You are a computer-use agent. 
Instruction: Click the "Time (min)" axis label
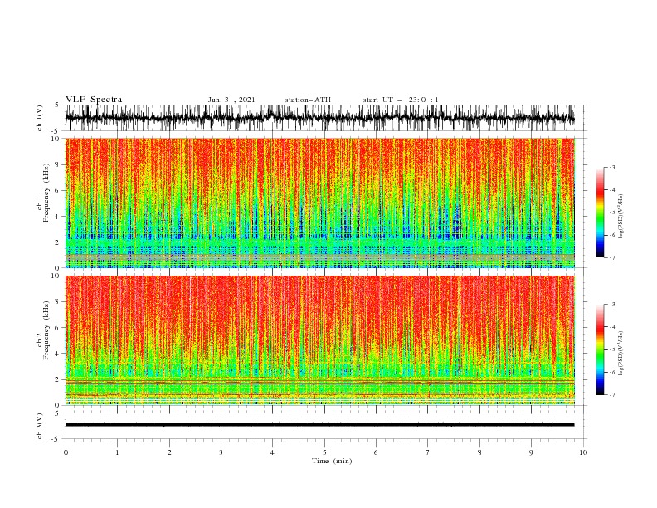pyautogui.click(x=332, y=461)
